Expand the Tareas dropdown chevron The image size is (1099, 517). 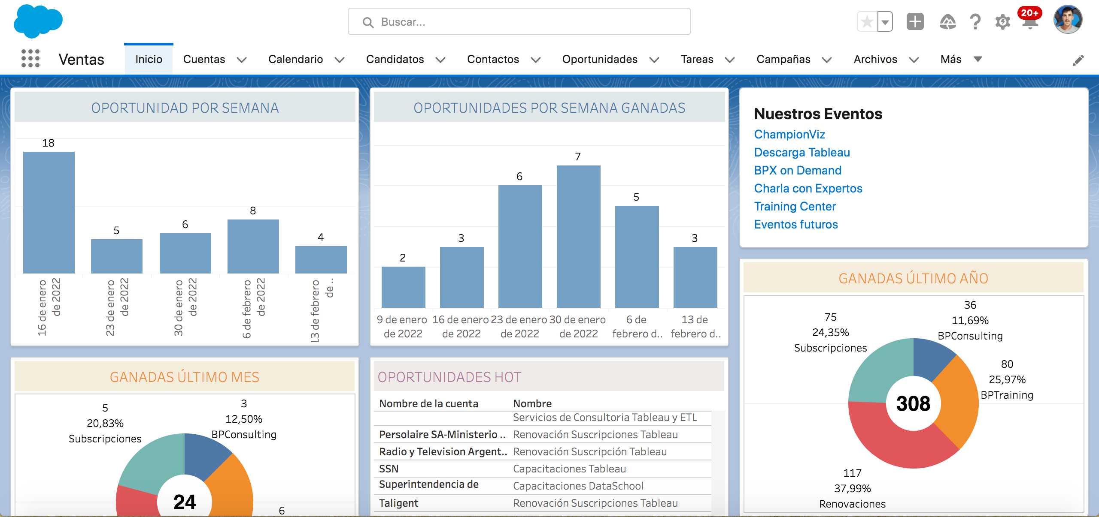(x=730, y=60)
